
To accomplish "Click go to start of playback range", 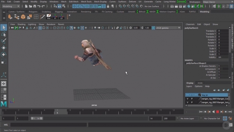I will click(201, 112).
